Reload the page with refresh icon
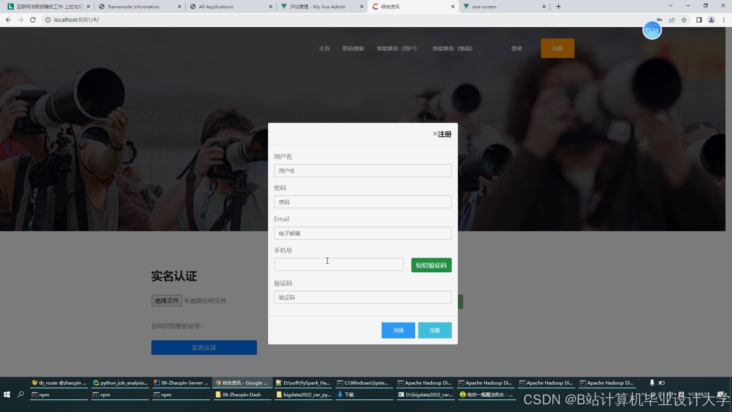Image resolution: width=732 pixels, height=412 pixels. (x=33, y=20)
